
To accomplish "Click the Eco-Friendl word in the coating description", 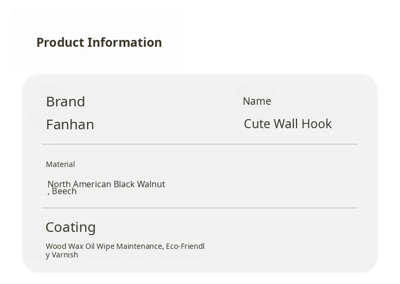I will tap(185, 246).
